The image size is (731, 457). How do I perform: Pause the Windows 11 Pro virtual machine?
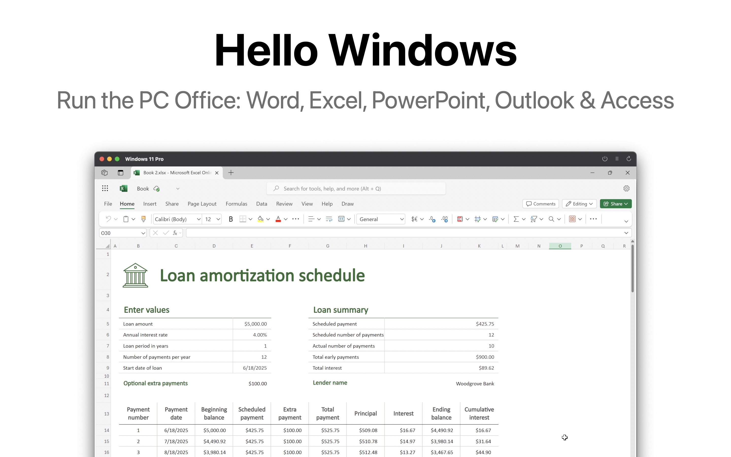(617, 159)
